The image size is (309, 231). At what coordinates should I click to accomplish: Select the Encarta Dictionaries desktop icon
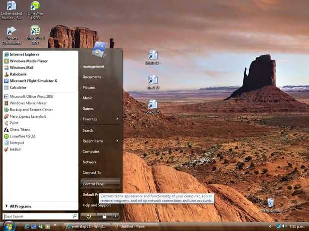tap(11, 35)
